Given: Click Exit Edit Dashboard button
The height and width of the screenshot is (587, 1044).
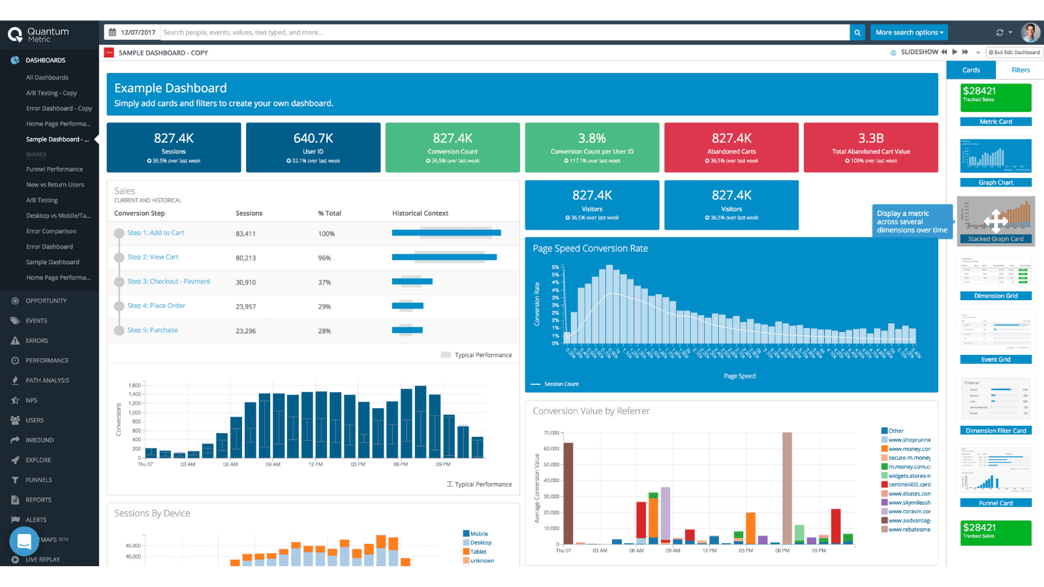Looking at the screenshot, I should (x=1015, y=52).
